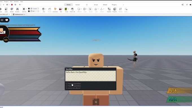192x108 pixels.
Task: Select the Rotate tool
Action: click(x=12, y=10)
